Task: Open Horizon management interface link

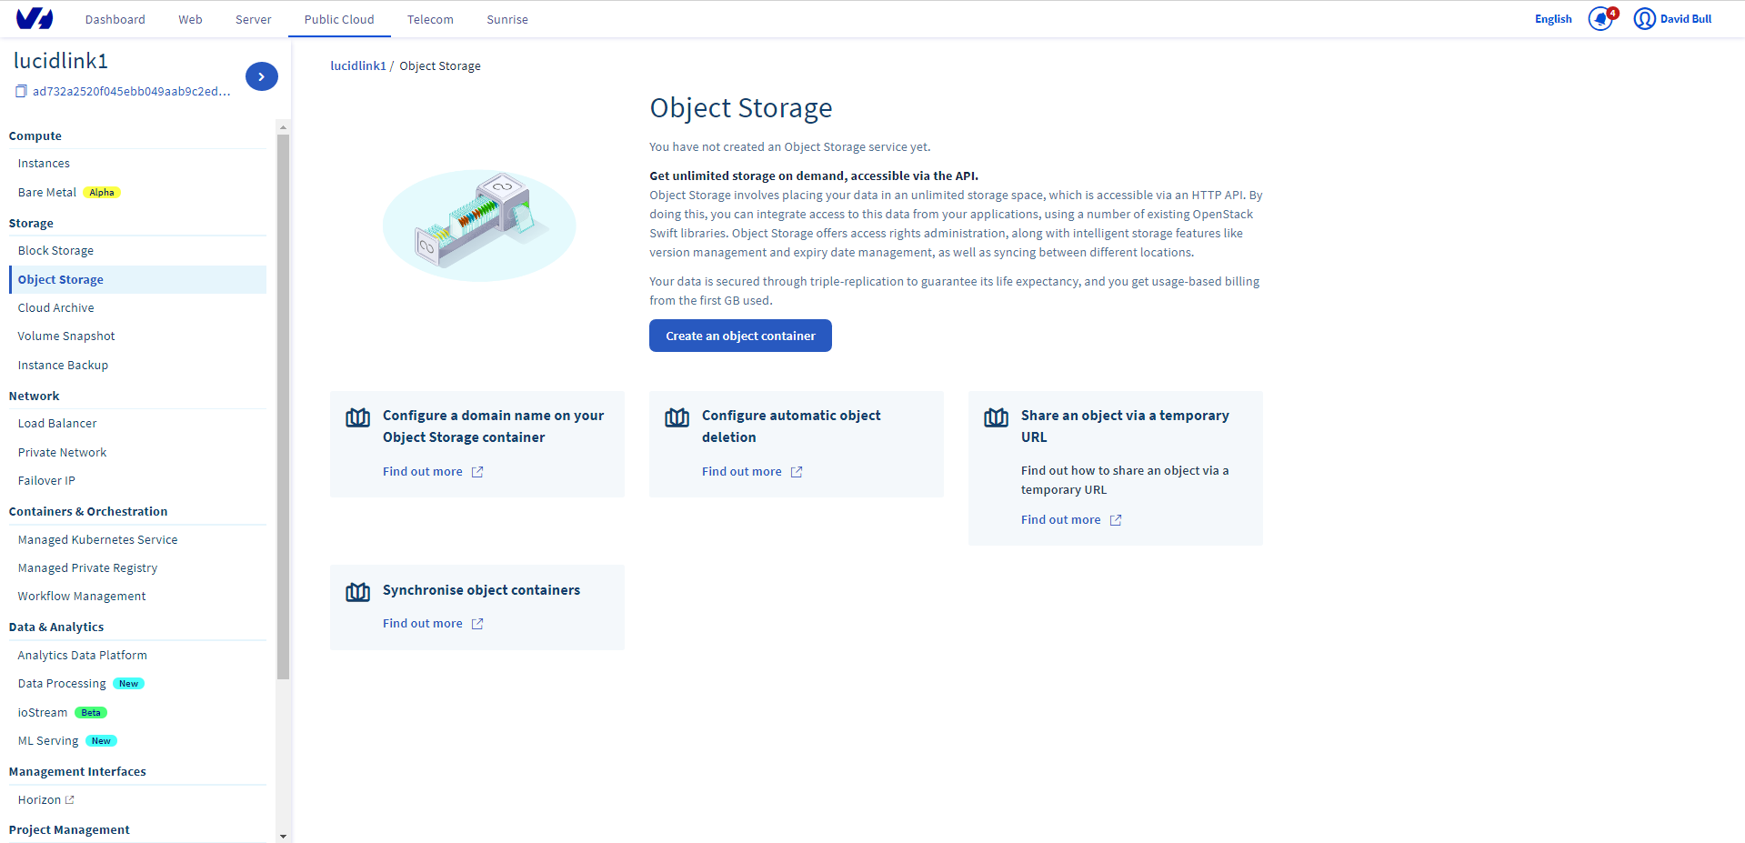Action: 39,800
